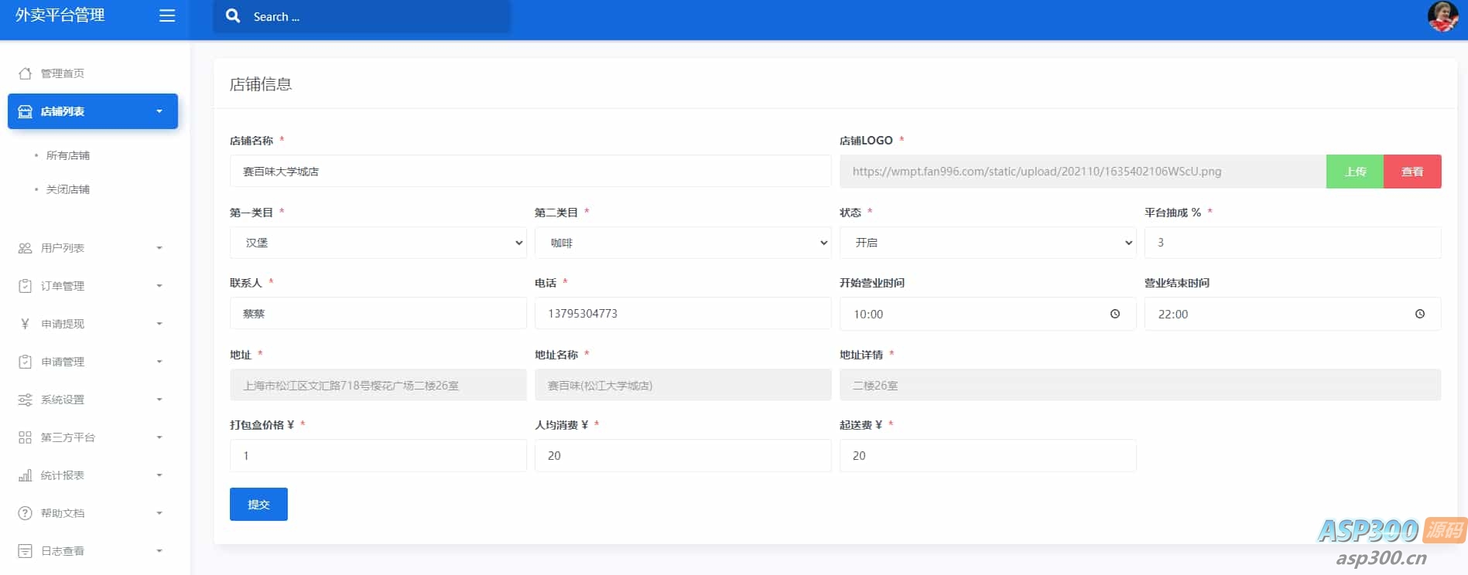Open the 状态 dropdown showing 开启
Viewport: 1468px width, 575px height.
click(x=987, y=243)
